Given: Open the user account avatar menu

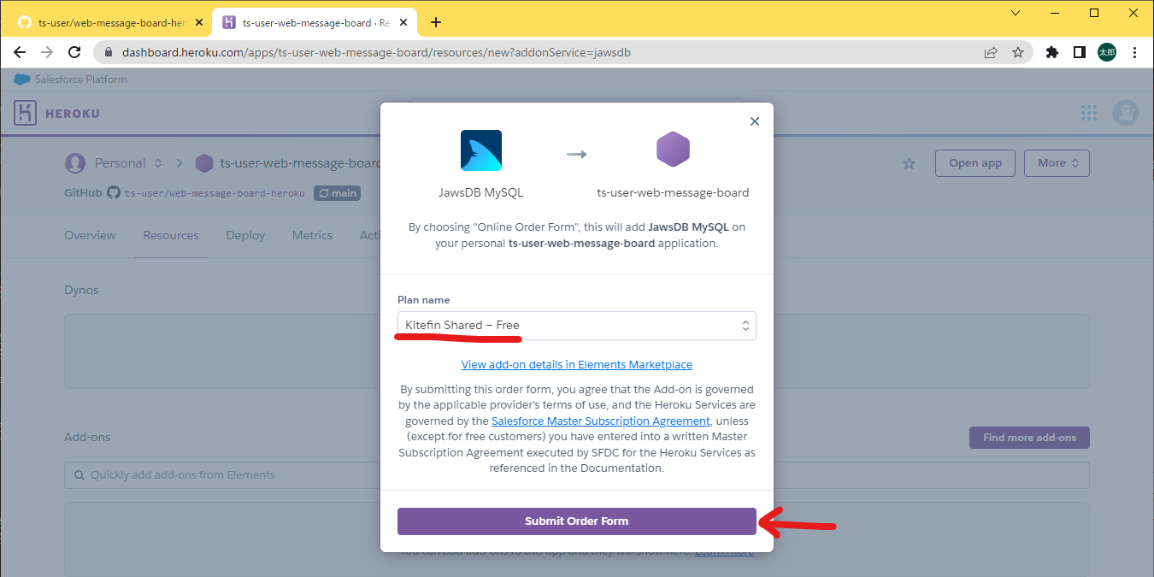Looking at the screenshot, I should [x=1126, y=113].
